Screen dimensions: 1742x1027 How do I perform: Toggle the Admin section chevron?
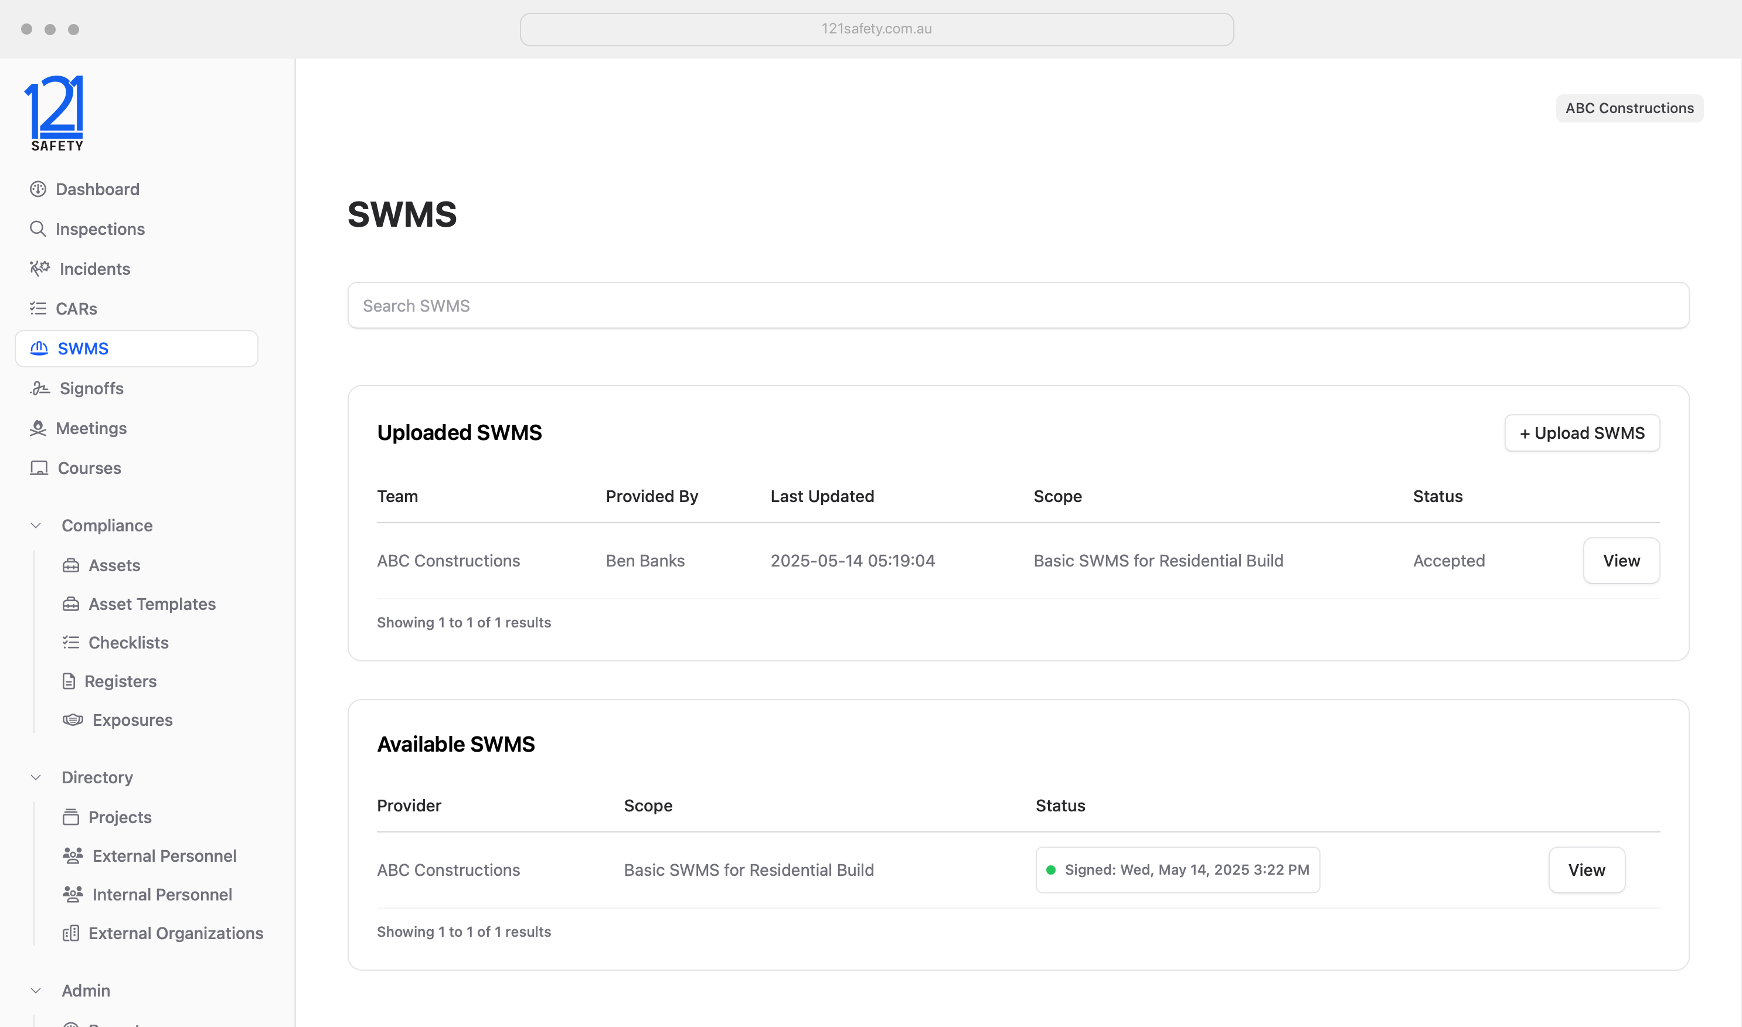(x=36, y=991)
